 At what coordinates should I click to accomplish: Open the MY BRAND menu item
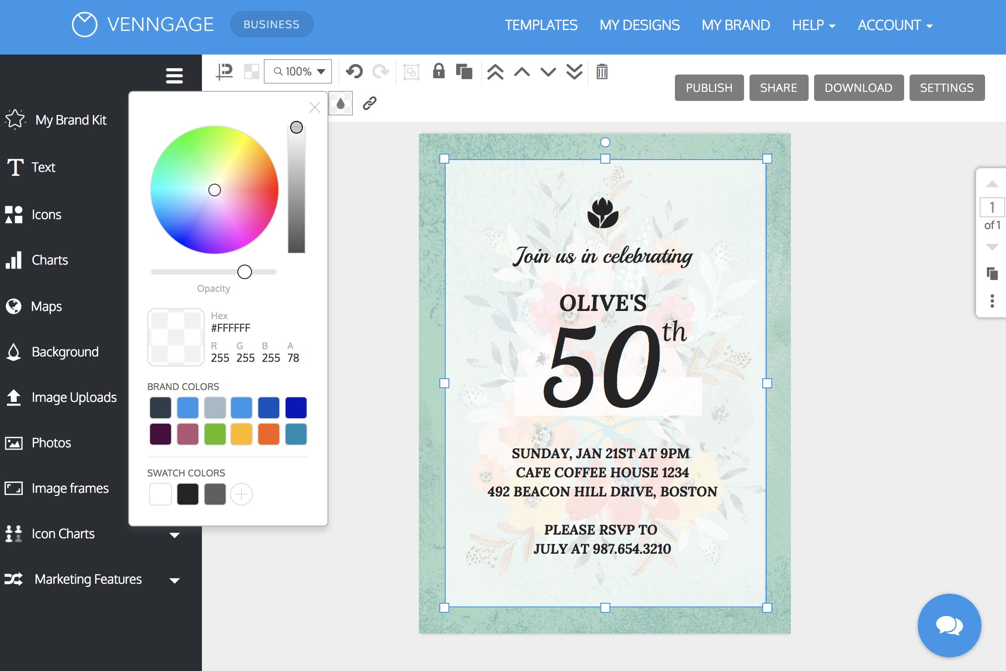735,25
